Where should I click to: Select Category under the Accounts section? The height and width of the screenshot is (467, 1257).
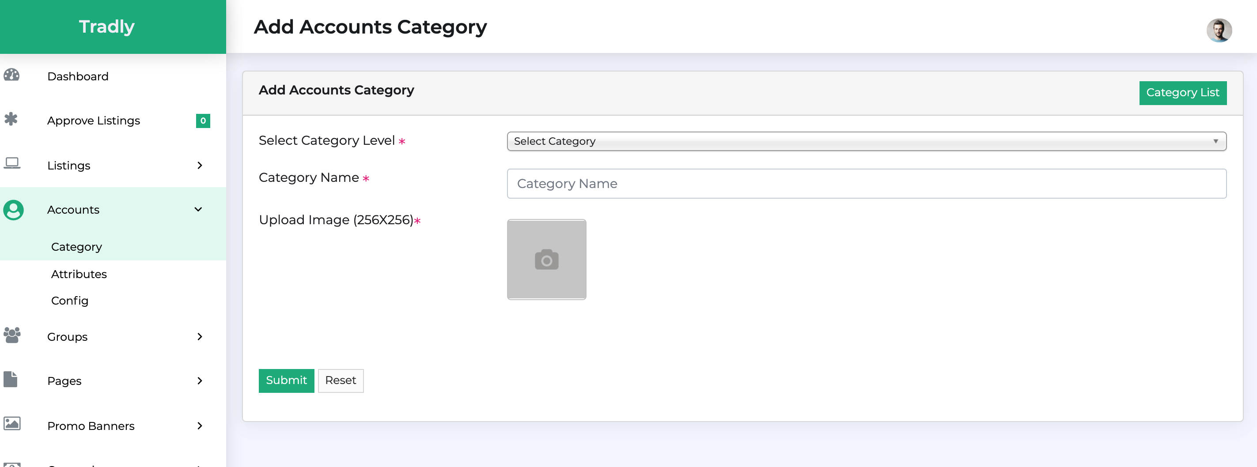[76, 246]
